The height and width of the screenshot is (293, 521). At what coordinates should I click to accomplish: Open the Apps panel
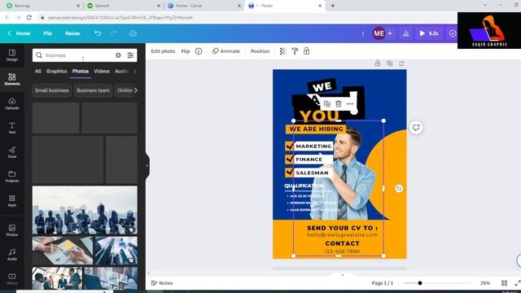click(x=12, y=201)
